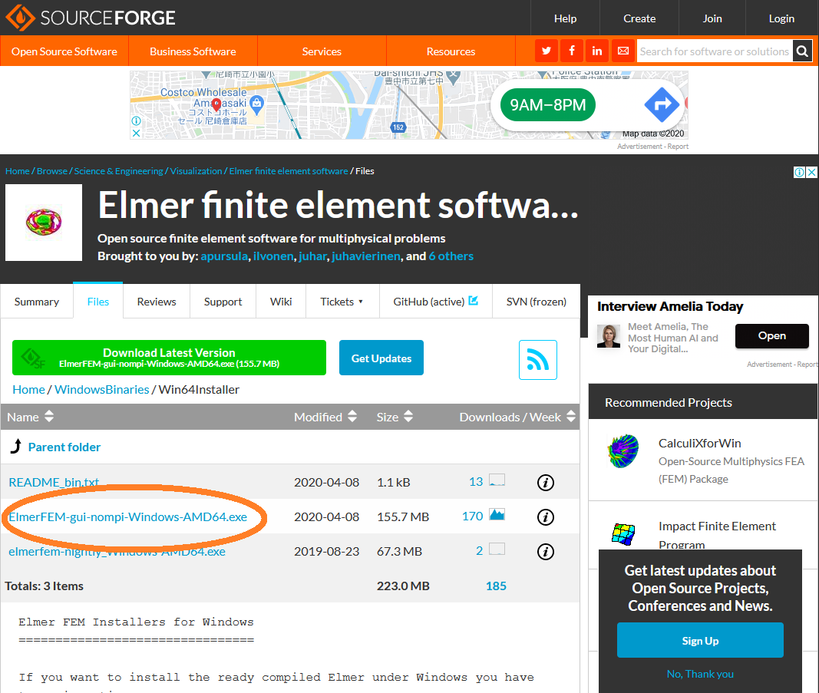Switch to the Wiki tab
This screenshot has width=819, height=693.
pyautogui.click(x=281, y=302)
